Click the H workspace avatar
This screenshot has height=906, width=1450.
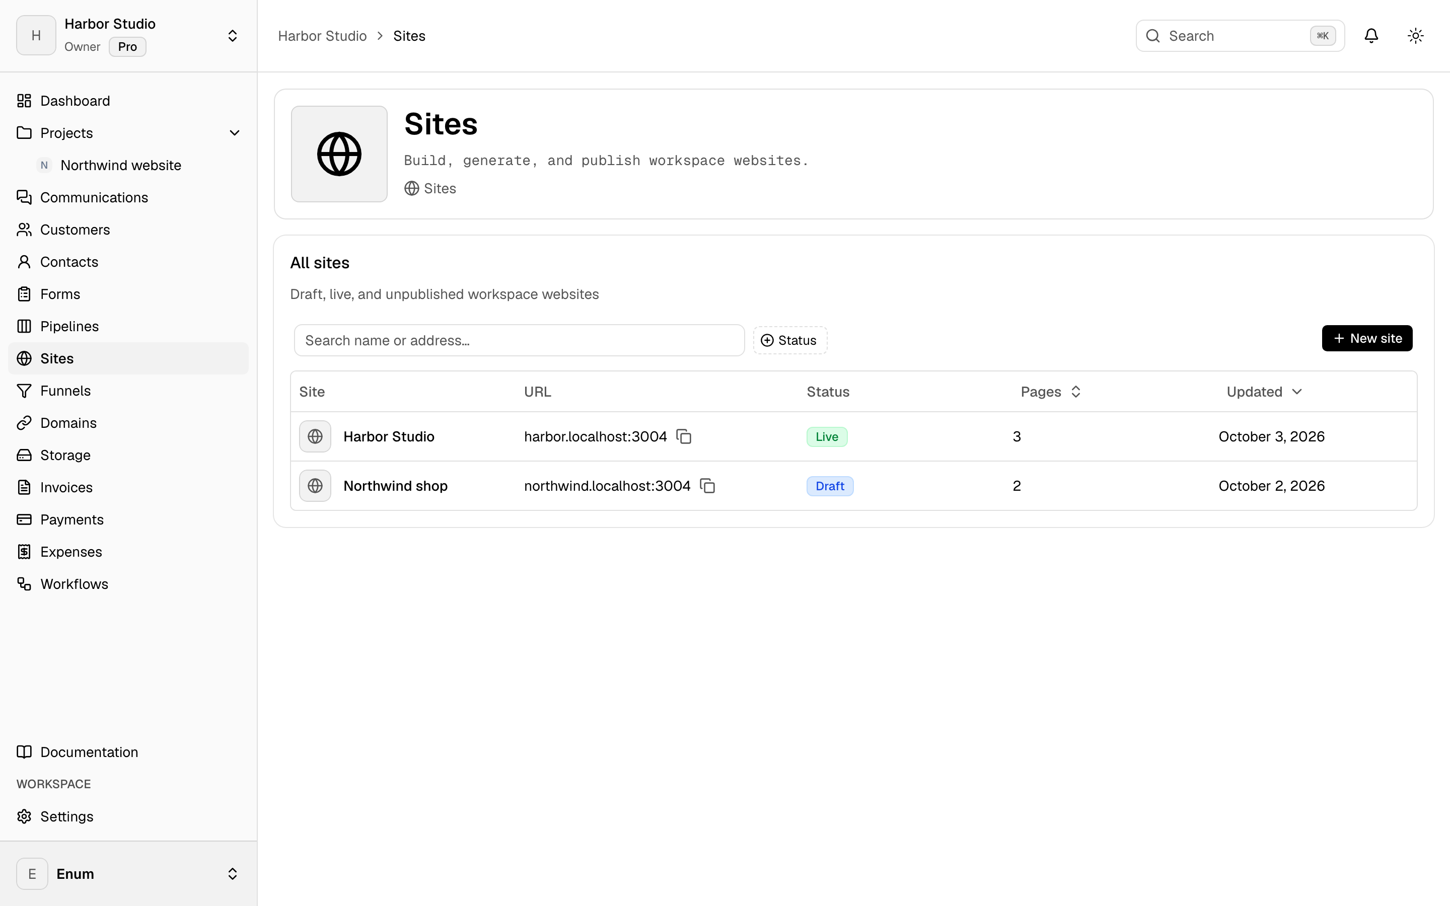[36, 35]
